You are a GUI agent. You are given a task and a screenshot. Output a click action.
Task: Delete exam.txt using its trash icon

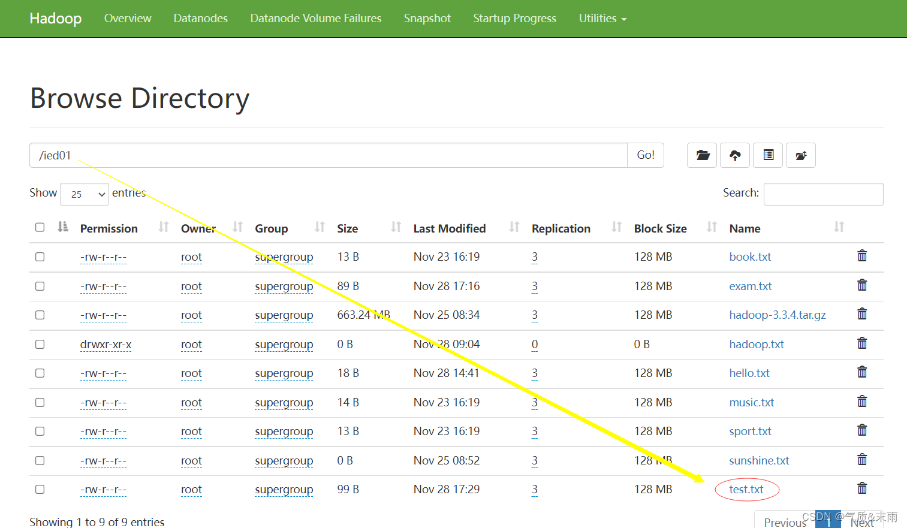862,285
